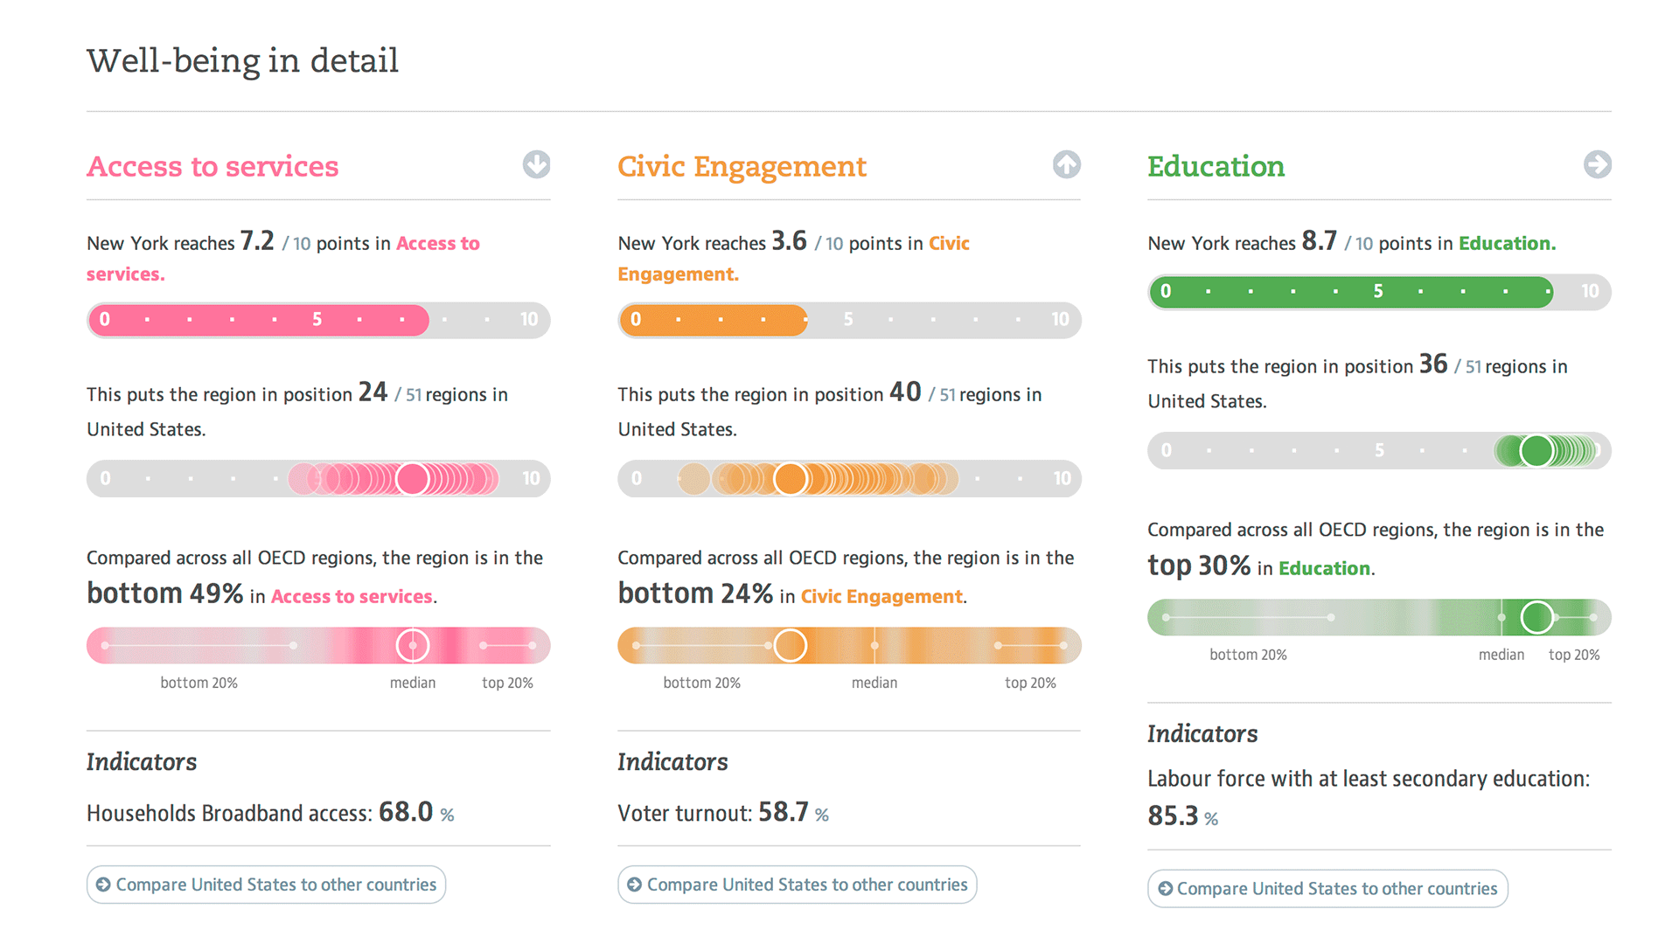Click the right arrow icon beside Education
The image size is (1679, 944).
pyautogui.click(x=1597, y=164)
